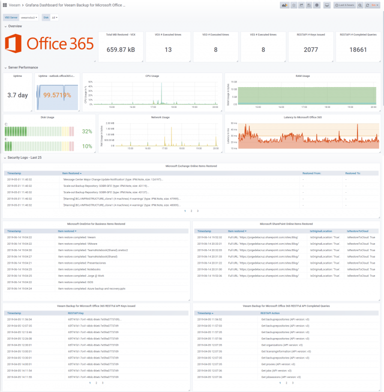384x392 pixels.
Task: Cycle view mode with monitor icon
Action: pos(327,5)
